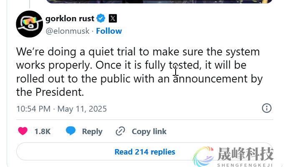Open the media image above the post
This screenshot has width=297, height=167.
tap(159, 1)
